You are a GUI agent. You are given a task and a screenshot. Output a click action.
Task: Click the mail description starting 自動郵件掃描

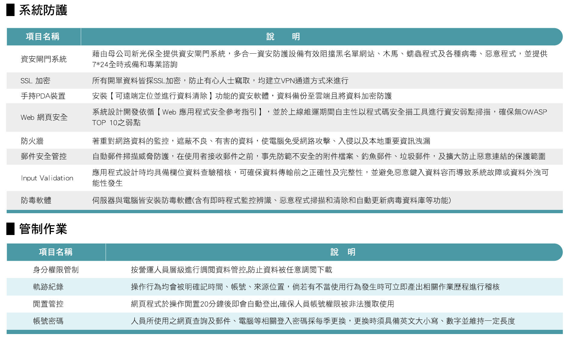319,156
